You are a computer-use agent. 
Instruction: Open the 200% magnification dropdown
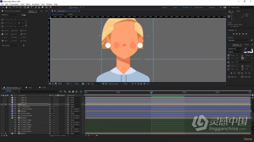[x=62, y=84]
